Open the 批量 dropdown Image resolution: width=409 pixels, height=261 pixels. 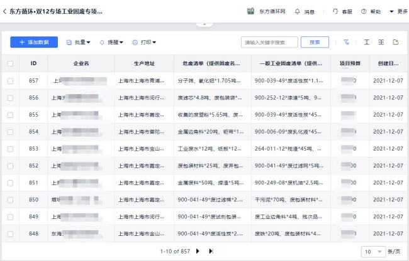point(78,43)
